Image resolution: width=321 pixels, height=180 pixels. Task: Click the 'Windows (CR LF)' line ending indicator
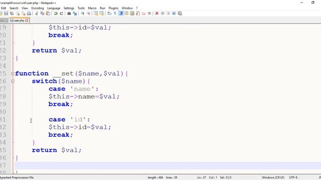(x=273, y=177)
